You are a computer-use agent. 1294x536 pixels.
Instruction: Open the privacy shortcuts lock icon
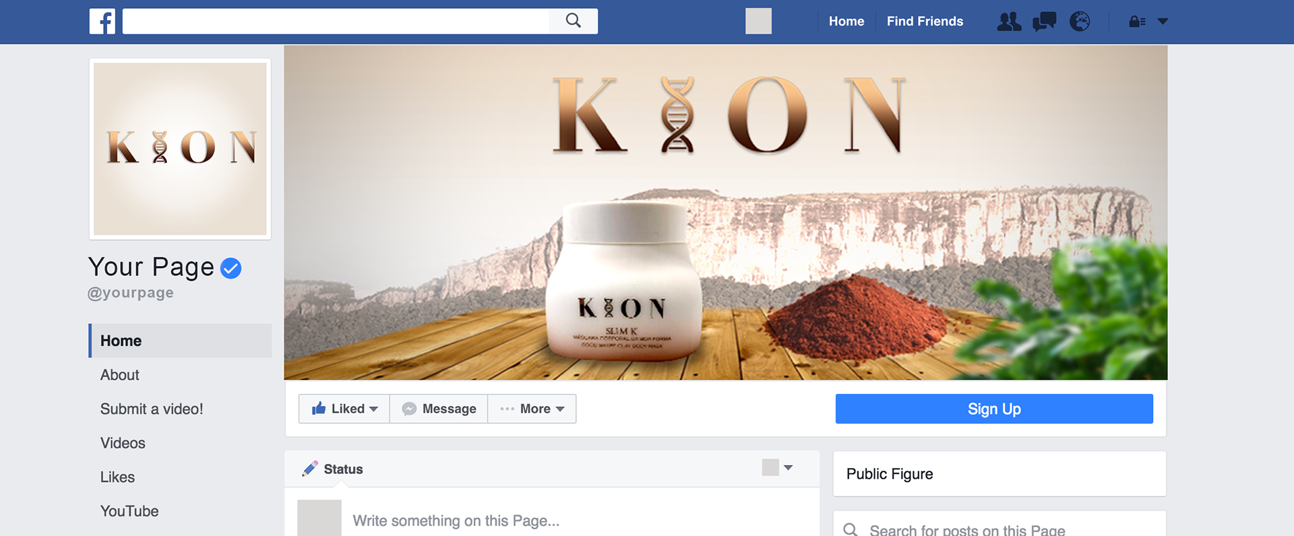point(1137,22)
